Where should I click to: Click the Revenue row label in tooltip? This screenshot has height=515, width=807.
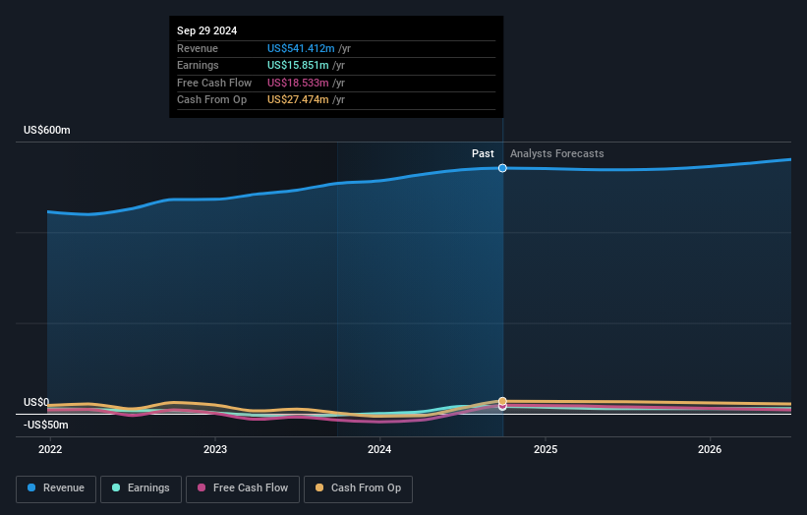198,48
